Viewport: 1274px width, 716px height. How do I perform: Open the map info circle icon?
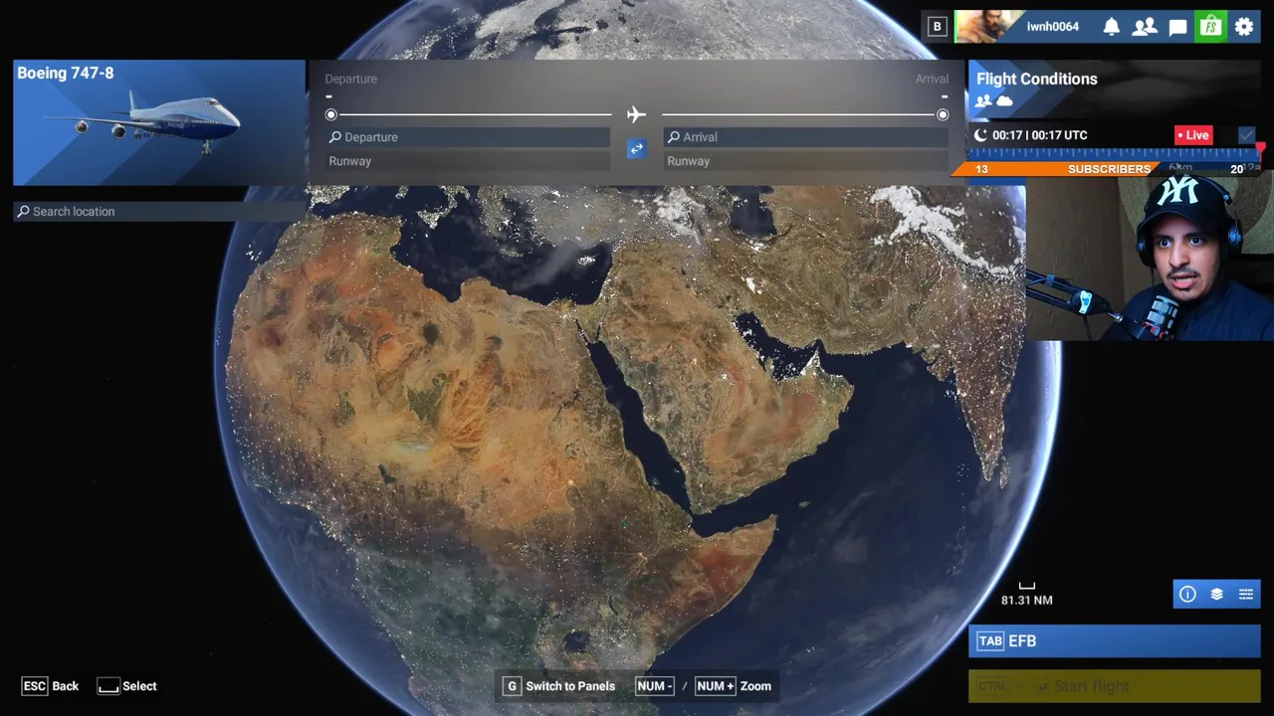[1187, 594]
